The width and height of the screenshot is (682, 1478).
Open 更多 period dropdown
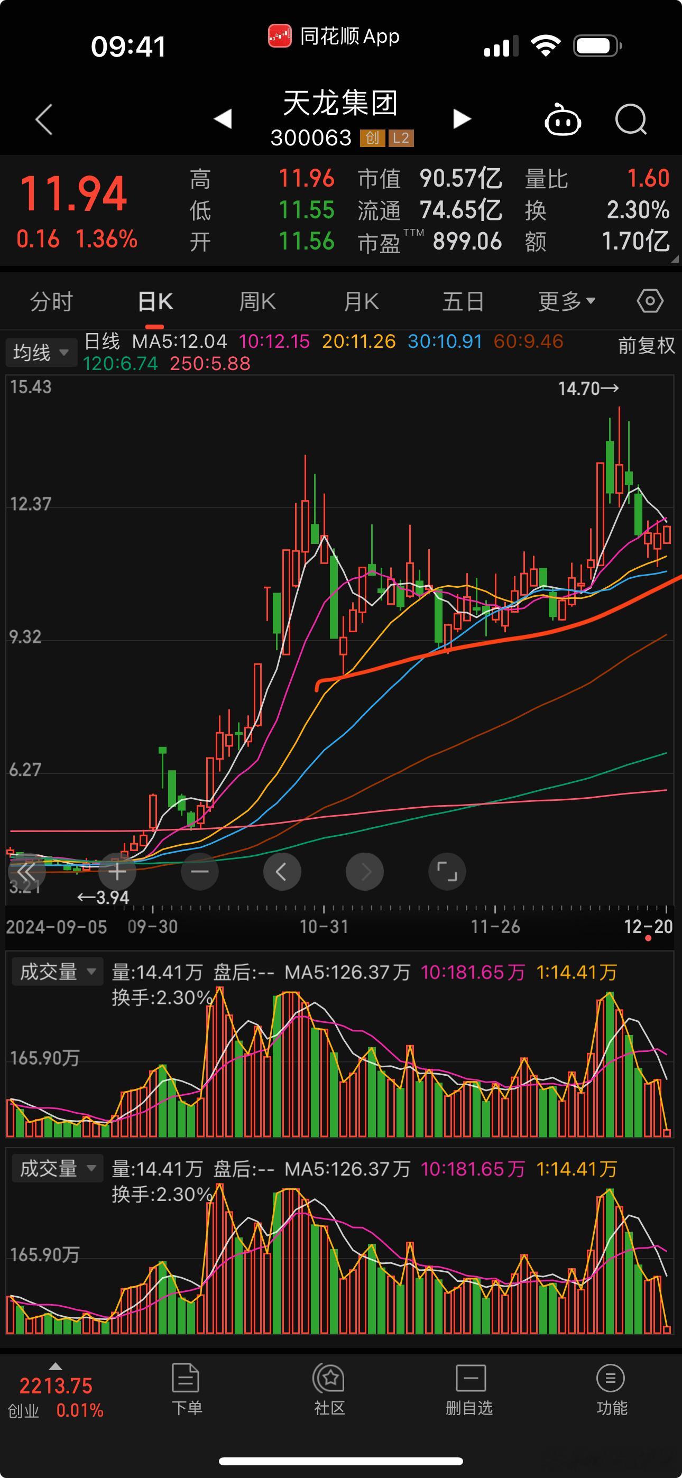tap(567, 301)
